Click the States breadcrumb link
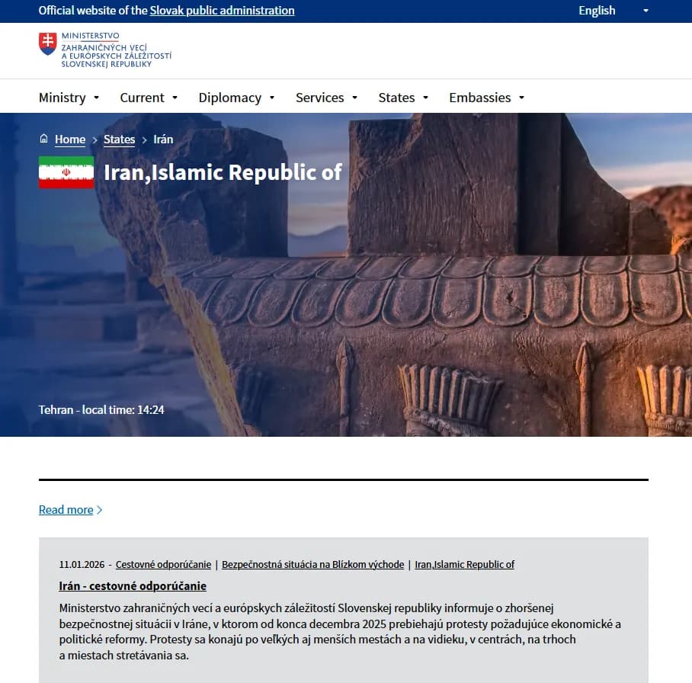The width and height of the screenshot is (692, 683). click(119, 139)
